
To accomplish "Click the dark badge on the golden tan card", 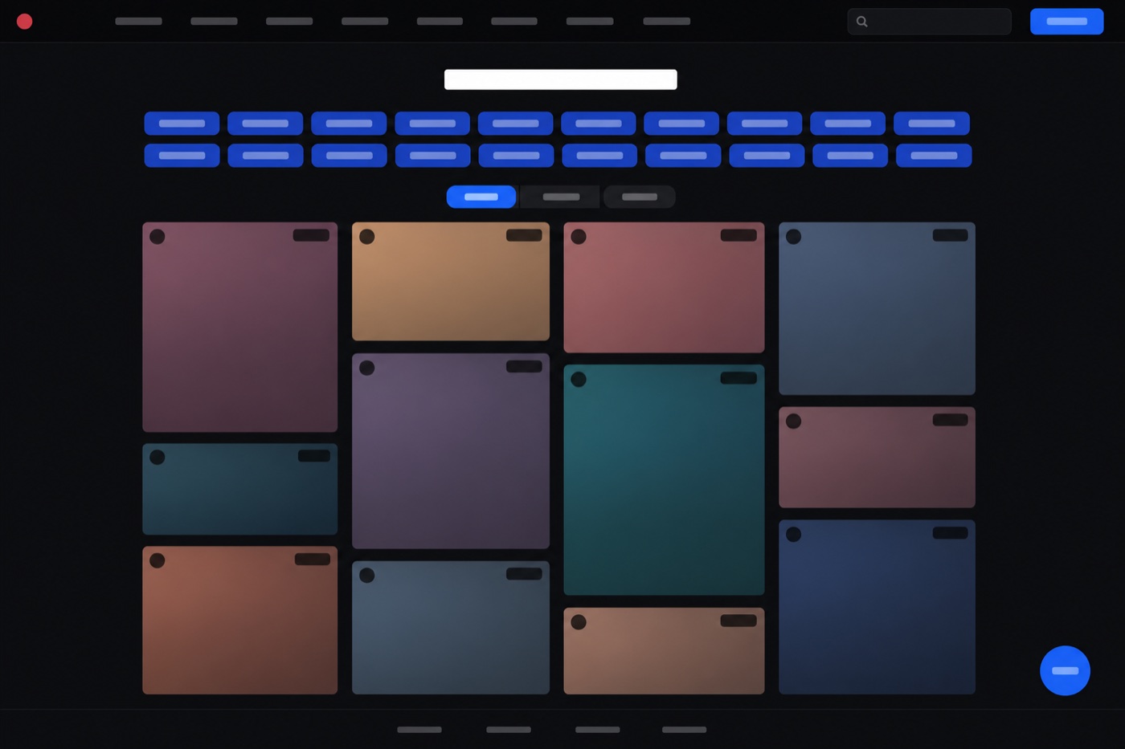I will 524,235.
